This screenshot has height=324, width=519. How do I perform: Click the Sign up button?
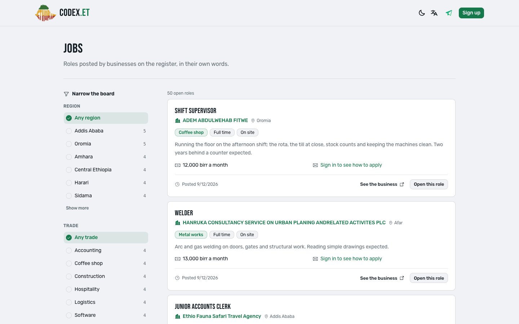(471, 13)
